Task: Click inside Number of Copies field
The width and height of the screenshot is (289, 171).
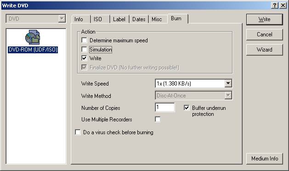Action: click(x=165, y=107)
